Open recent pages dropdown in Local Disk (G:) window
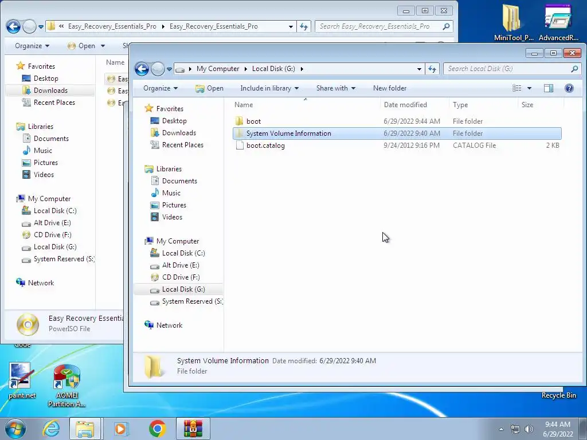Viewport: 587px width, 440px height. coord(169,69)
